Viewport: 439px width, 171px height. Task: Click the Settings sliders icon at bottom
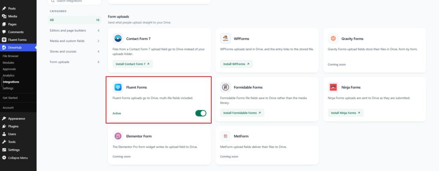[4, 150]
